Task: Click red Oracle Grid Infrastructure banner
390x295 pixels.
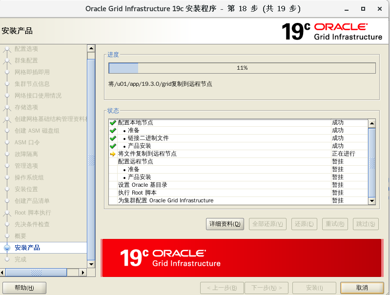Action: tap(242, 258)
